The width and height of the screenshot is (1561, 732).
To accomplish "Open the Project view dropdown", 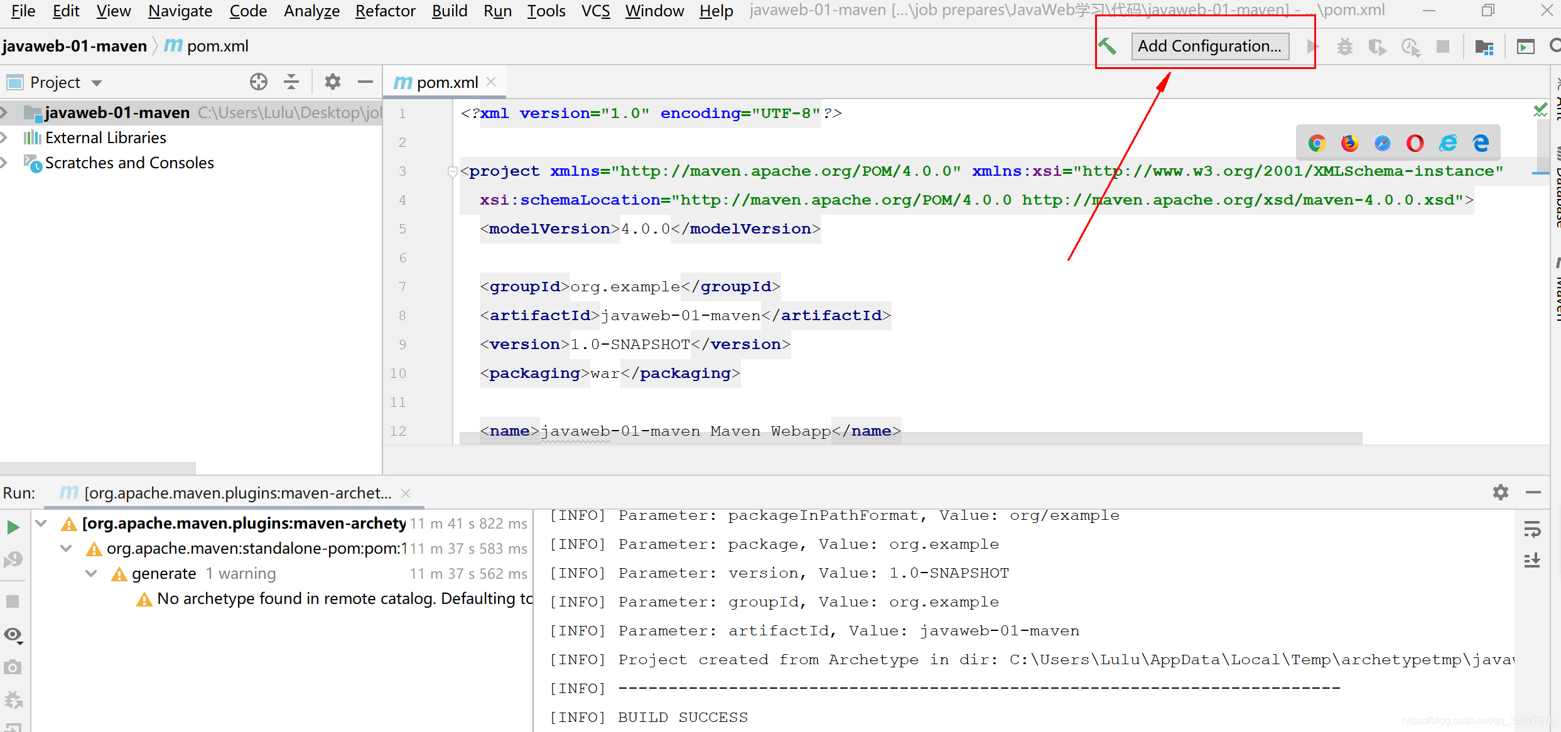I will point(97,83).
